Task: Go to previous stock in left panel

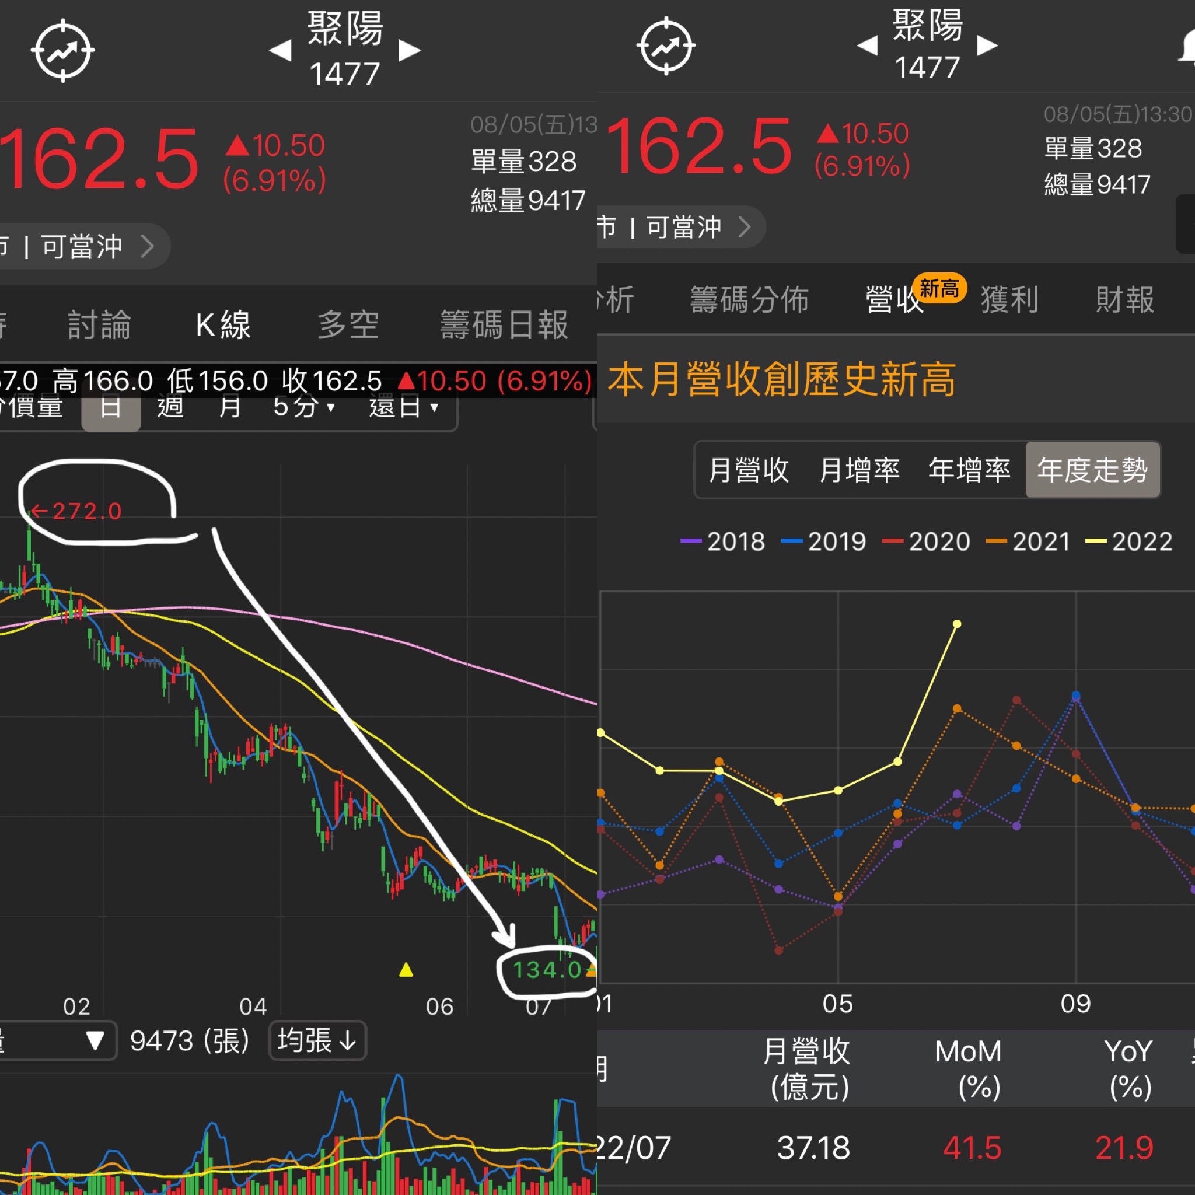Action: 280,50
